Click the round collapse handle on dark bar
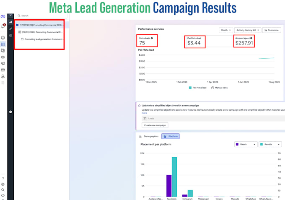Image resolution: width=285 pixels, height=200 pixels. (x=10, y=112)
